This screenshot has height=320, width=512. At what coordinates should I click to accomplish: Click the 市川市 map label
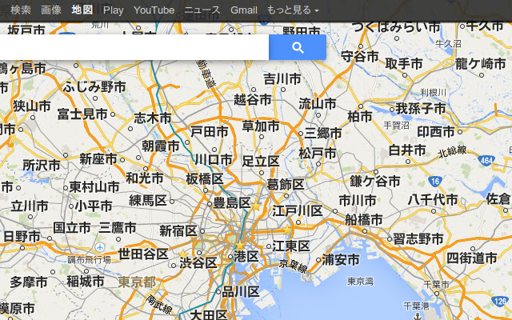(358, 201)
